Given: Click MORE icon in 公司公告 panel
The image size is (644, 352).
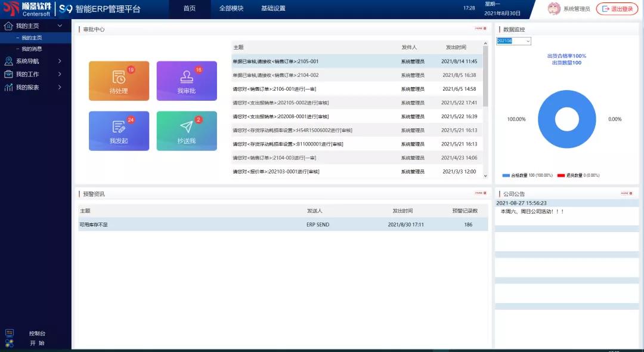Looking at the screenshot, I should point(625,193).
